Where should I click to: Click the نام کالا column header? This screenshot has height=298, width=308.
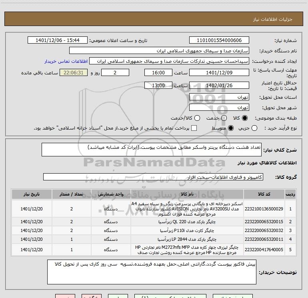[187, 194]
